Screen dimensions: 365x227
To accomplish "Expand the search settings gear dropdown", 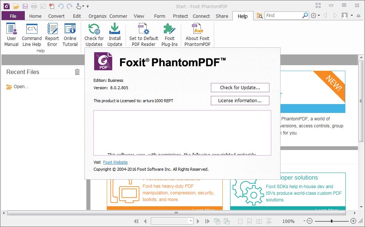I will tap(319, 16).
